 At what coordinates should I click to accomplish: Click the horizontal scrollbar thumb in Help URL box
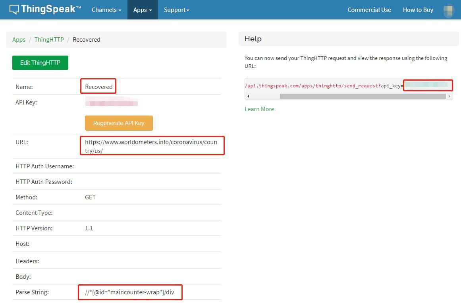tap(363, 96)
